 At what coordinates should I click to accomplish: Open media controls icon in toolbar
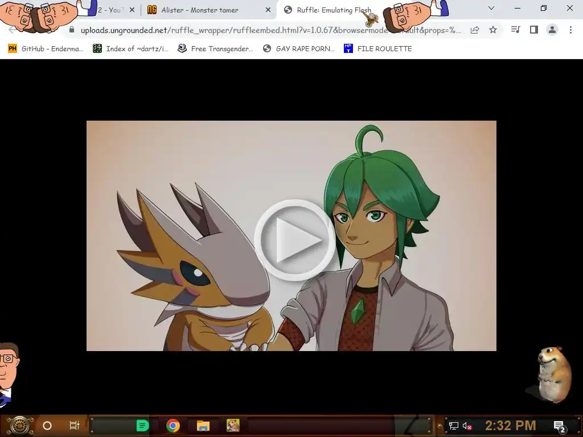[x=515, y=30]
